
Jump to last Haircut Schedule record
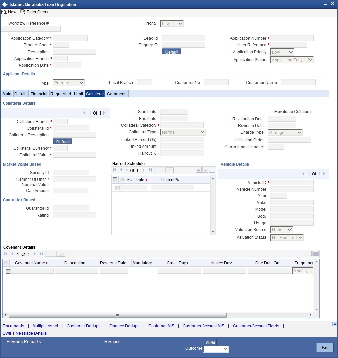click(150, 170)
